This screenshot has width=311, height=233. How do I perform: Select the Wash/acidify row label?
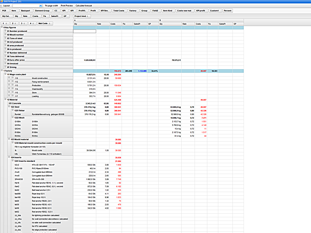pos(38,89)
